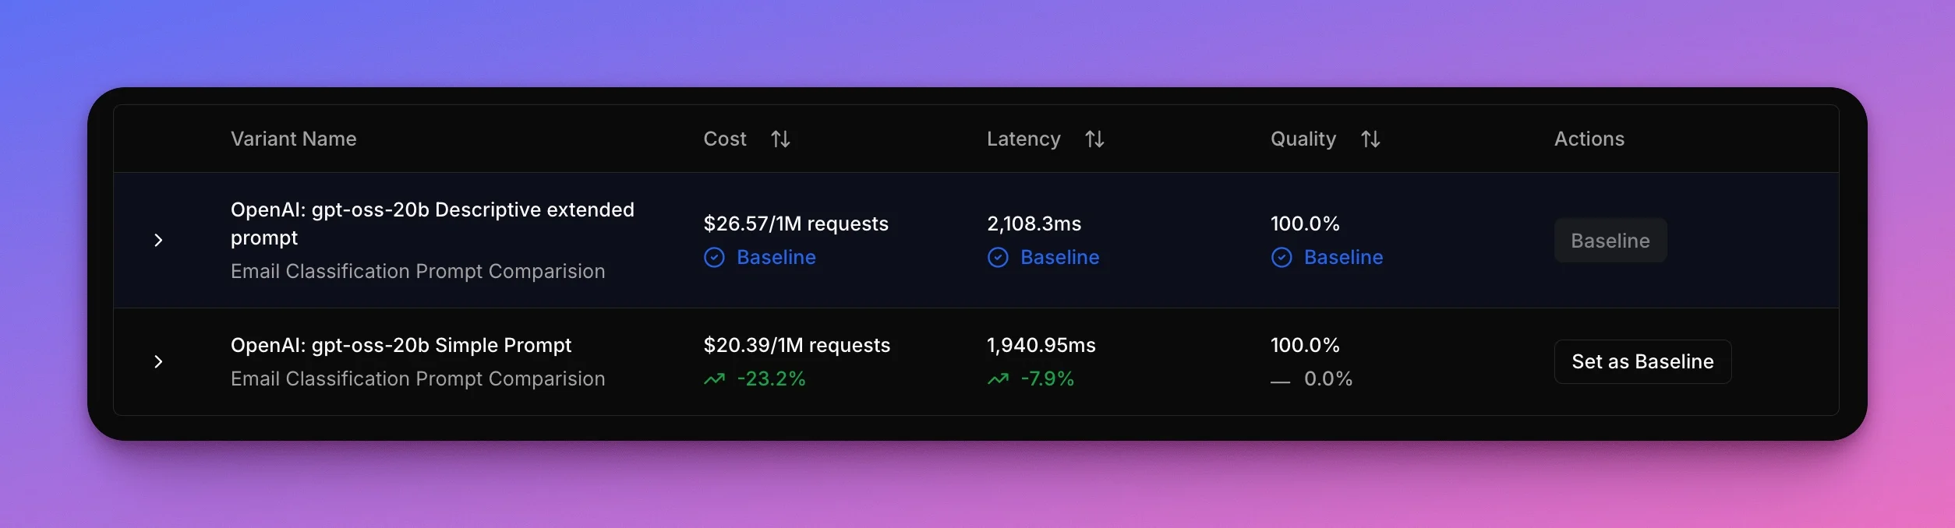Viewport: 1955px width, 528px height.
Task: Click the Latency sort arrows icon
Action: point(1094,139)
